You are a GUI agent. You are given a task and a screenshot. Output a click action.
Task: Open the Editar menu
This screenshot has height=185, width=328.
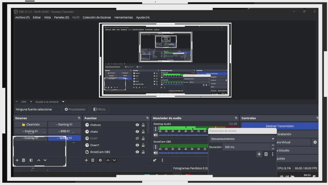coord(37,17)
